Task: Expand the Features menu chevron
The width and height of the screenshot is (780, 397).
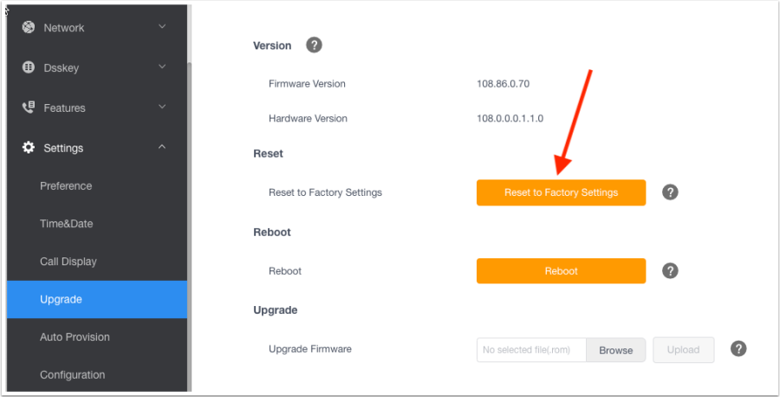Action: 162,107
